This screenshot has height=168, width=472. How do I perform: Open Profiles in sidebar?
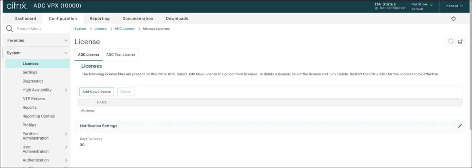29,125
